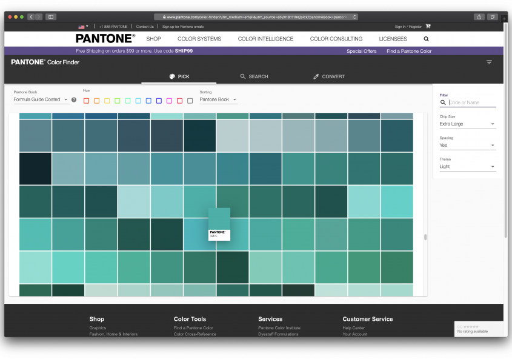The width and height of the screenshot is (512, 359).
Task: Open the COLOR CONSULTING menu
Action: click(x=336, y=39)
